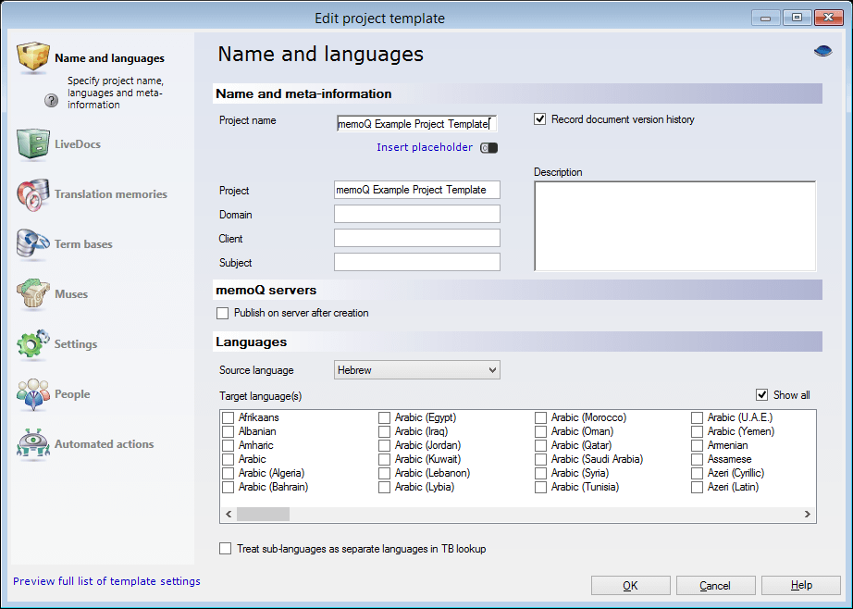Viewport: 853px width, 609px height.
Task: Open the LiveDocs section
Action: click(77, 144)
